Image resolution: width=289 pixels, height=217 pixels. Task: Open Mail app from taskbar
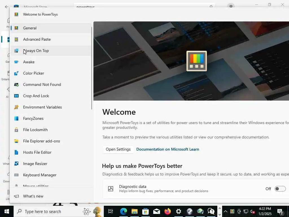click(x=156, y=211)
